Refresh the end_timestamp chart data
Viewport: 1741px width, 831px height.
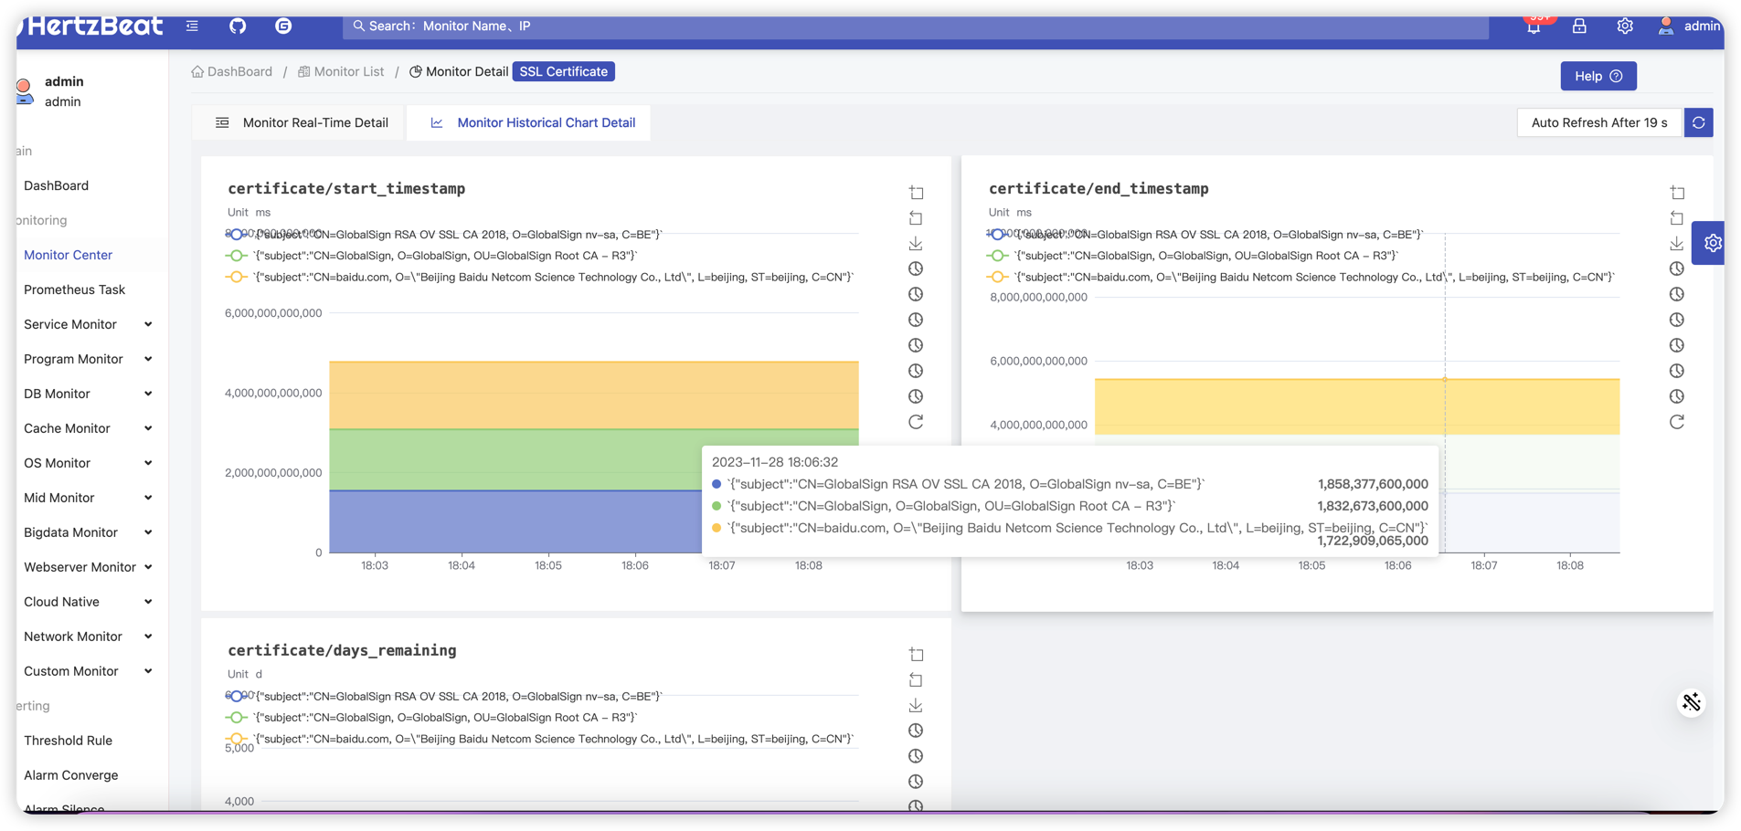click(x=1677, y=422)
